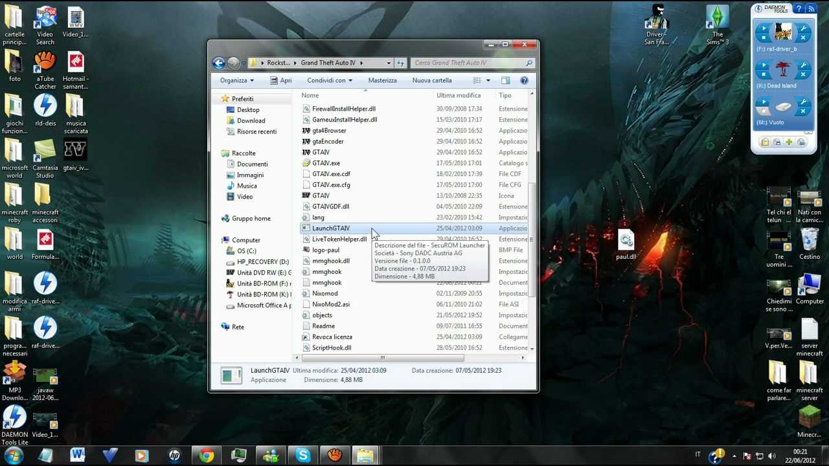Image resolution: width=829 pixels, height=466 pixels.
Task: Click Apri in the toolbar
Action: pos(280,80)
